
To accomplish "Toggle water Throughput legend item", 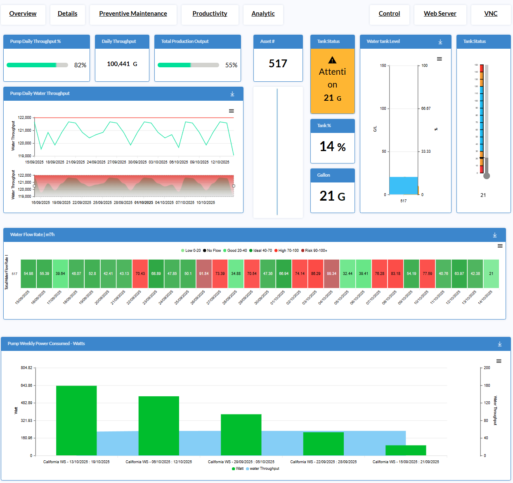I will tap(262, 469).
